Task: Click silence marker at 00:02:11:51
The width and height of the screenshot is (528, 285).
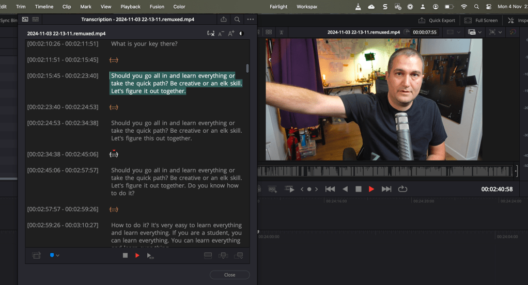Action: [114, 60]
